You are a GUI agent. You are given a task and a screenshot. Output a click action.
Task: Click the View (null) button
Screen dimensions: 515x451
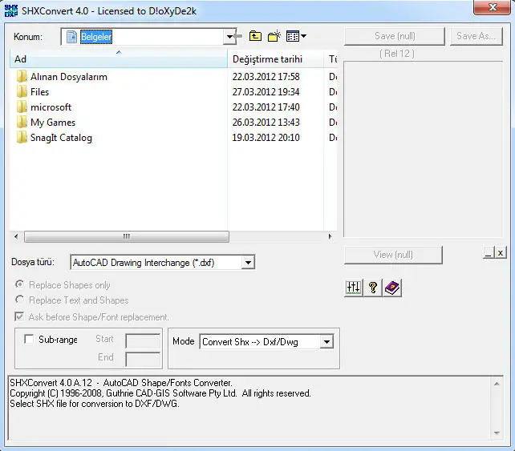tap(393, 255)
